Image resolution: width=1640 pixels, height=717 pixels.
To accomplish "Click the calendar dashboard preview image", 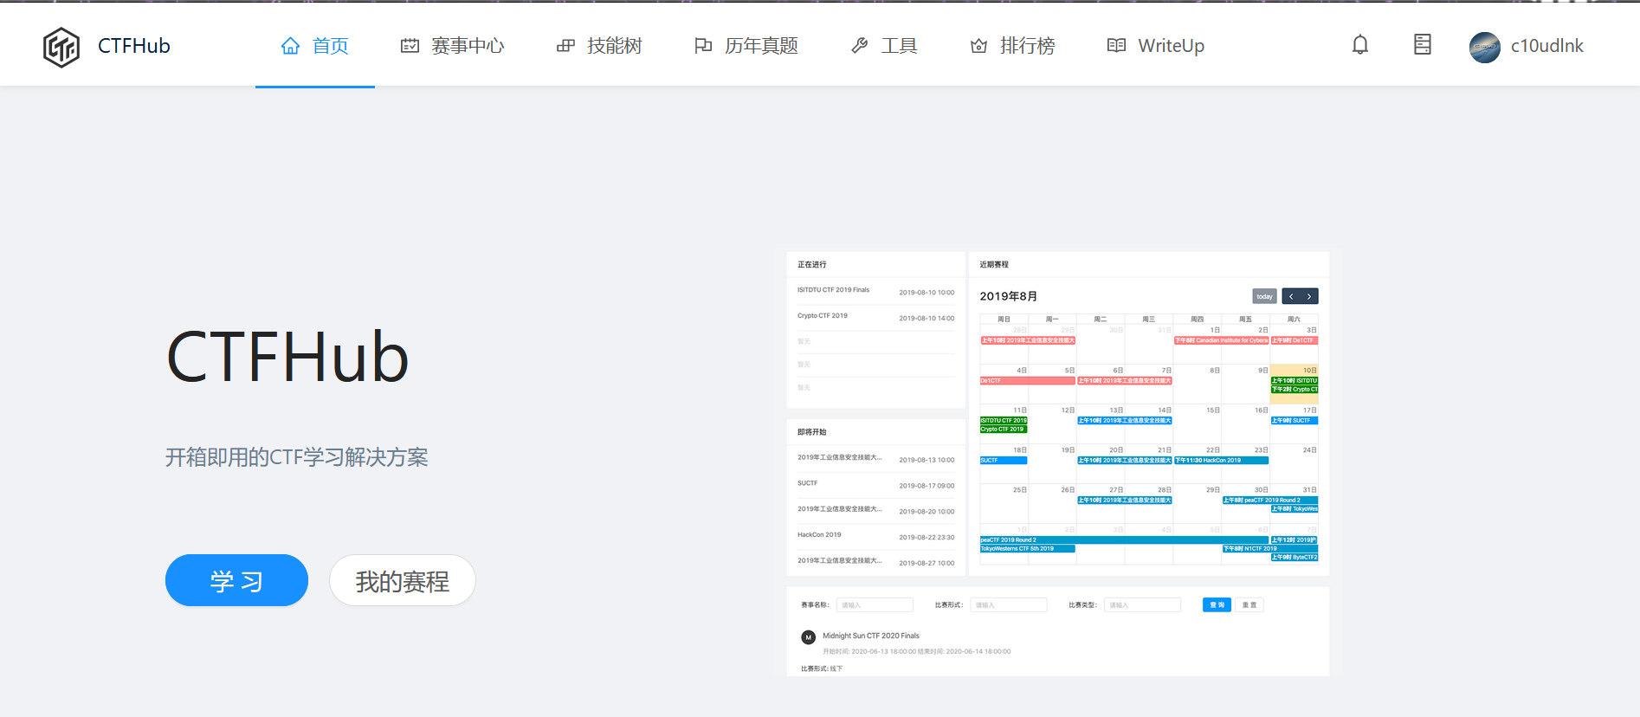I will 1057,463.
